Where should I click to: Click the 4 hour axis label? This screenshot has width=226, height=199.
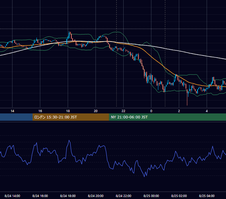pos(207,111)
